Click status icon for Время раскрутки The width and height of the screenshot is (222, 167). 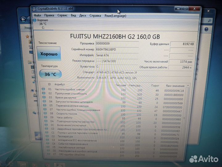point(44,97)
